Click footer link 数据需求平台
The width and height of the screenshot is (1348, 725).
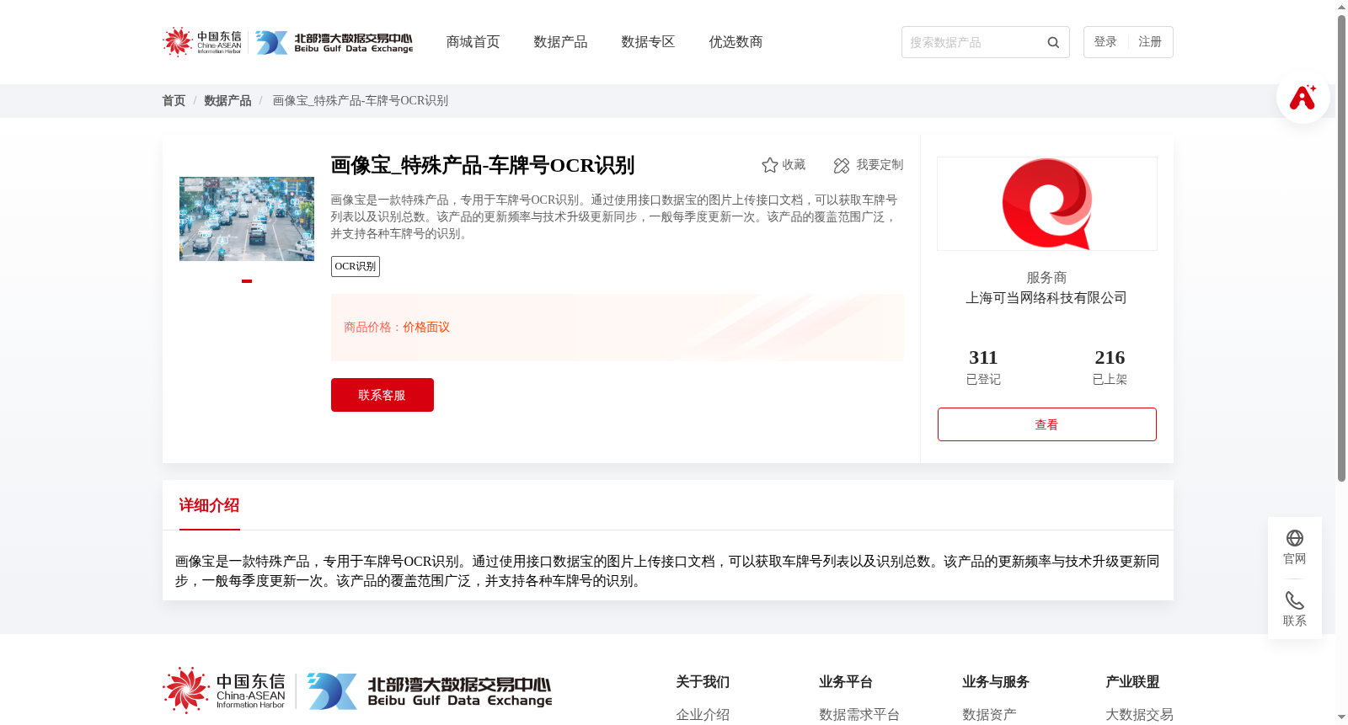pos(859,715)
